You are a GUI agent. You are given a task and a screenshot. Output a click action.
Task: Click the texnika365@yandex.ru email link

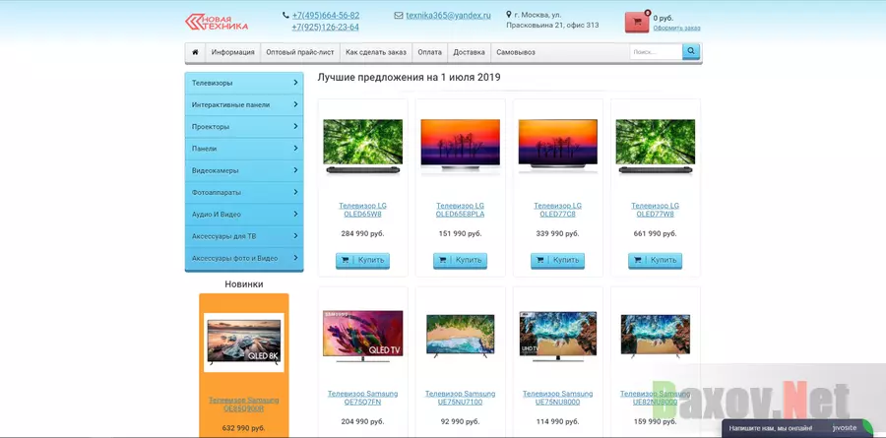click(x=448, y=16)
